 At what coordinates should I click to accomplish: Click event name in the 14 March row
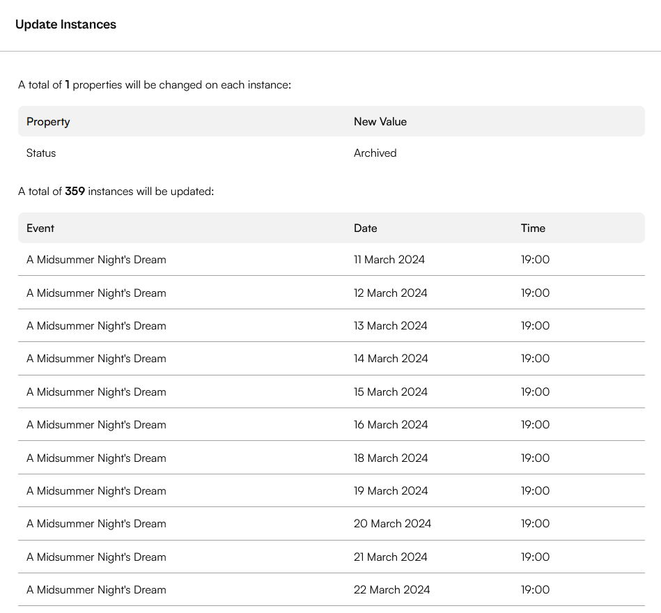96,359
